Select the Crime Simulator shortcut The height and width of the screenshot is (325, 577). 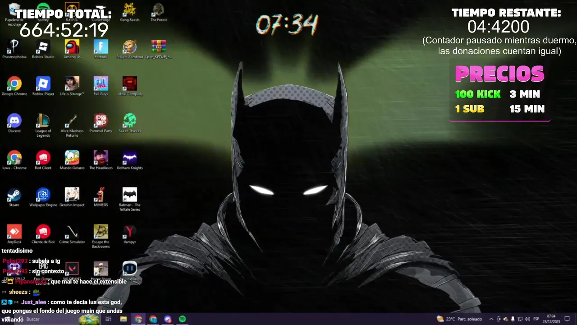pyautogui.click(x=72, y=234)
